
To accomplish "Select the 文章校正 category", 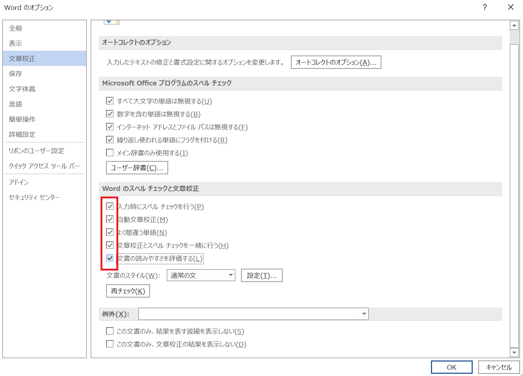I will click(44, 58).
